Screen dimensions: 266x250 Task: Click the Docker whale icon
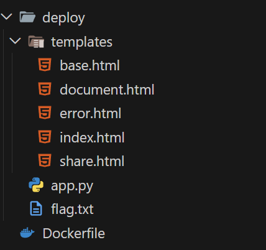click(x=27, y=233)
